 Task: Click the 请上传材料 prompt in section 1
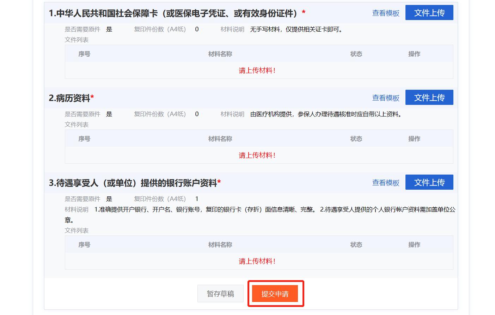pos(258,70)
